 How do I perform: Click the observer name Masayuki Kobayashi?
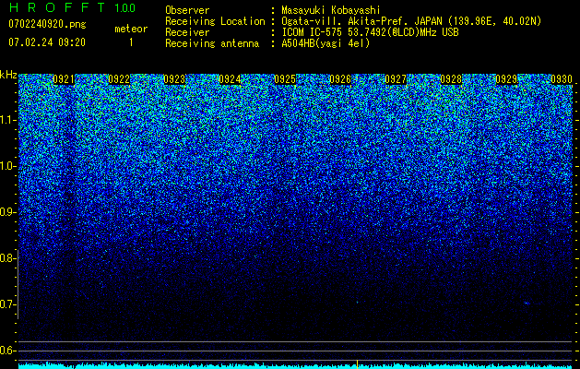tap(331, 10)
